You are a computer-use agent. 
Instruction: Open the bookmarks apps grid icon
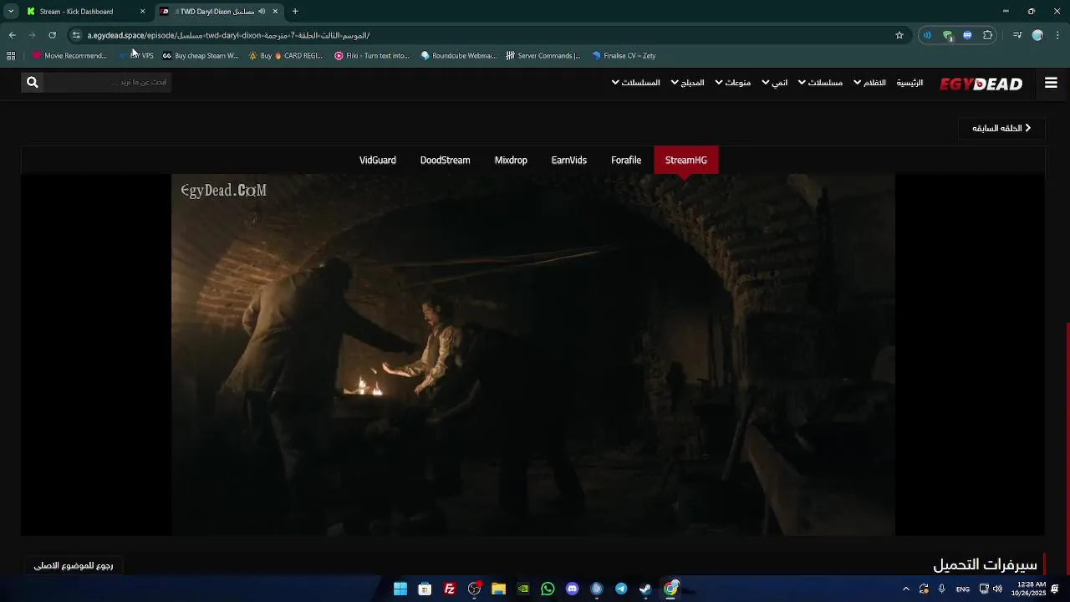[x=11, y=56]
